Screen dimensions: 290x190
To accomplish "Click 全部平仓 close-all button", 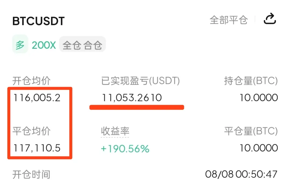I will pos(229,20).
